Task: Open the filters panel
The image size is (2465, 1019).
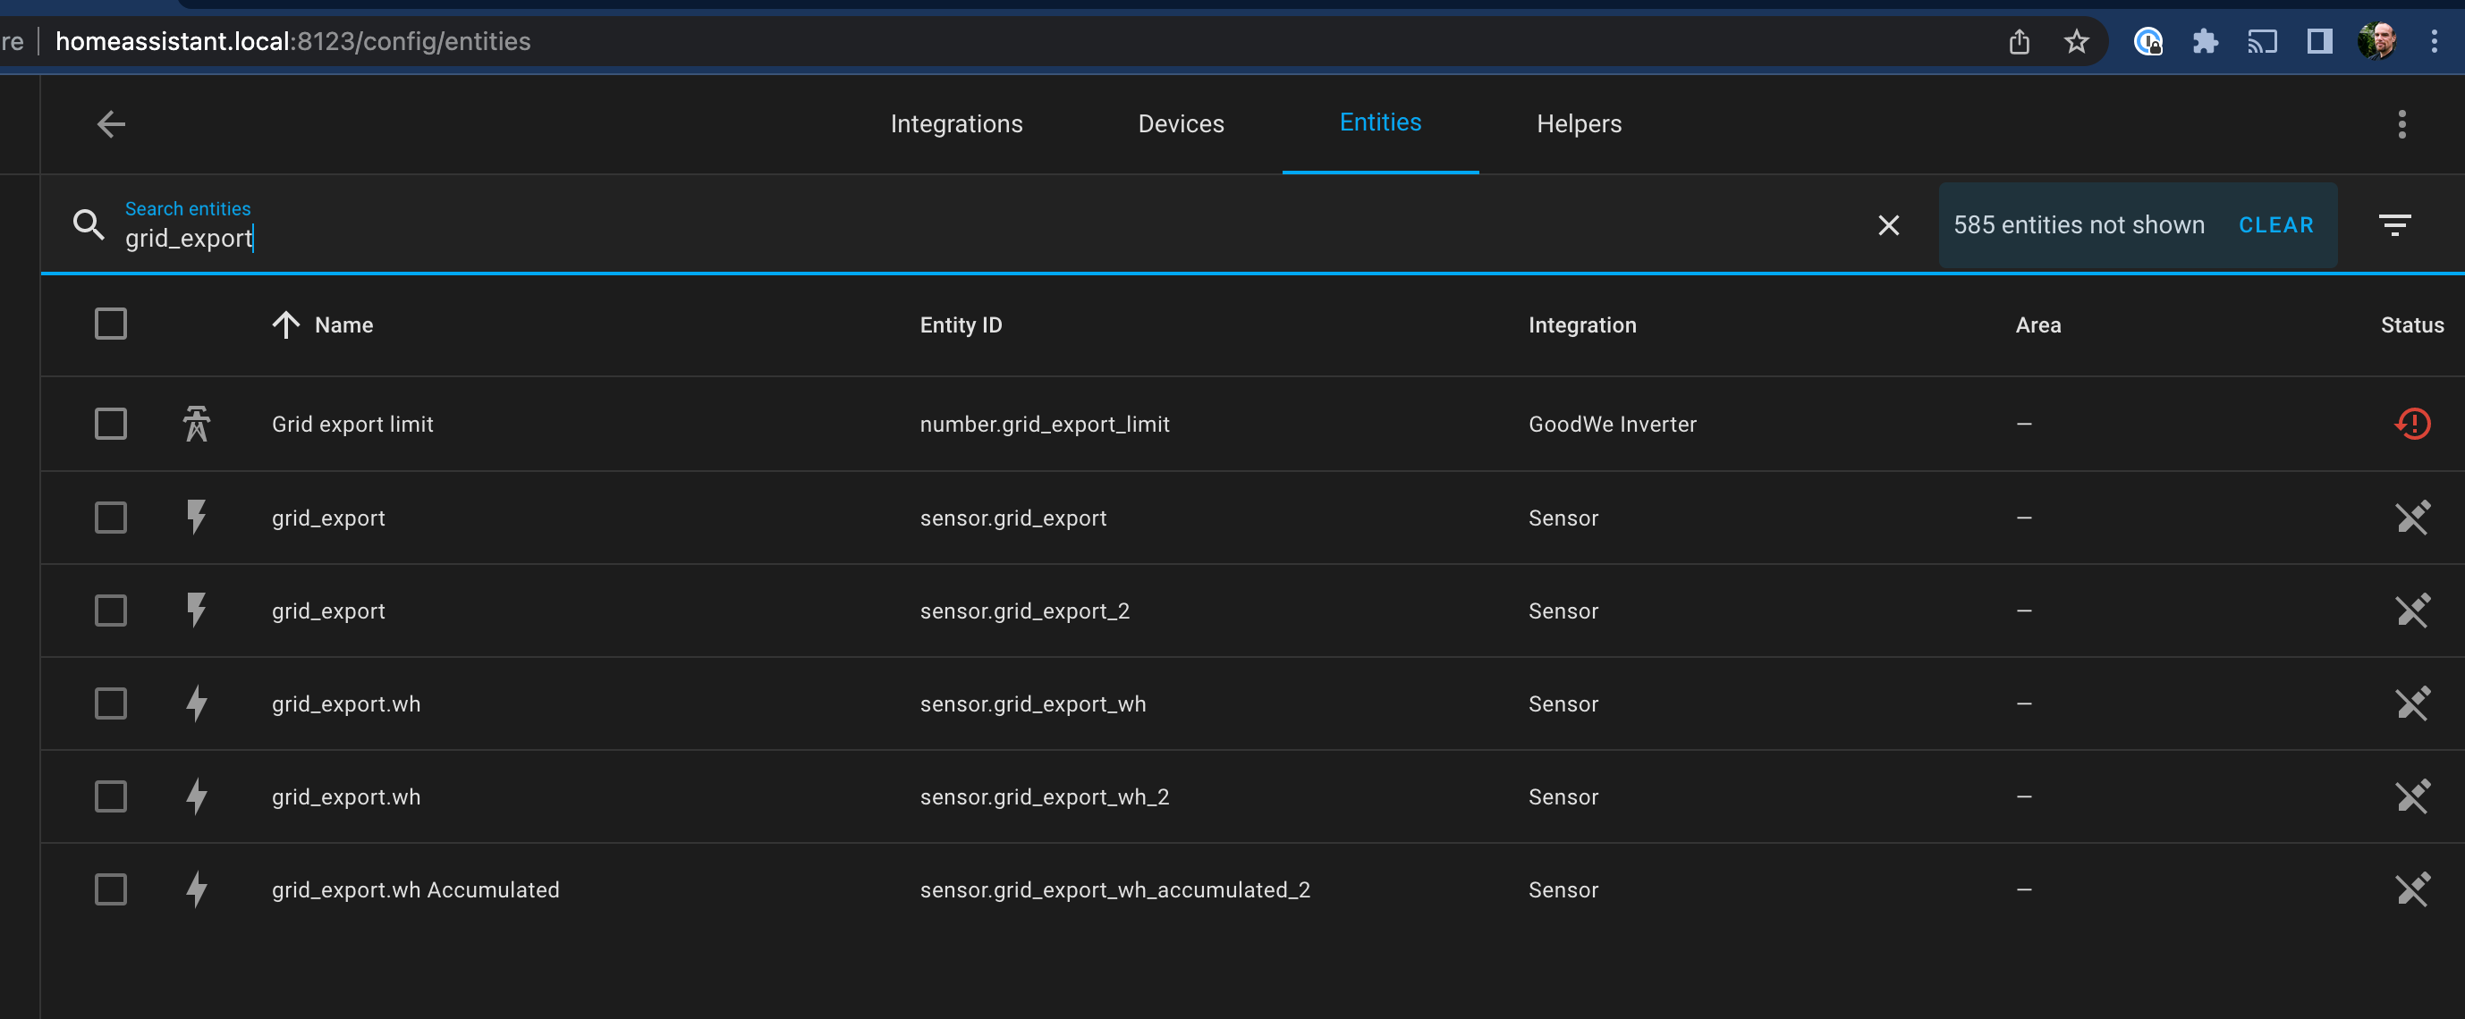Action: tap(2395, 224)
